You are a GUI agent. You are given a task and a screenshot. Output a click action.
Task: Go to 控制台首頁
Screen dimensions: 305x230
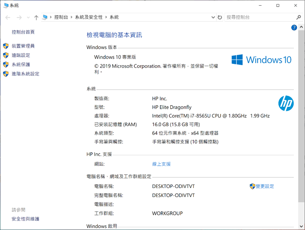pyautogui.click(x=23, y=32)
